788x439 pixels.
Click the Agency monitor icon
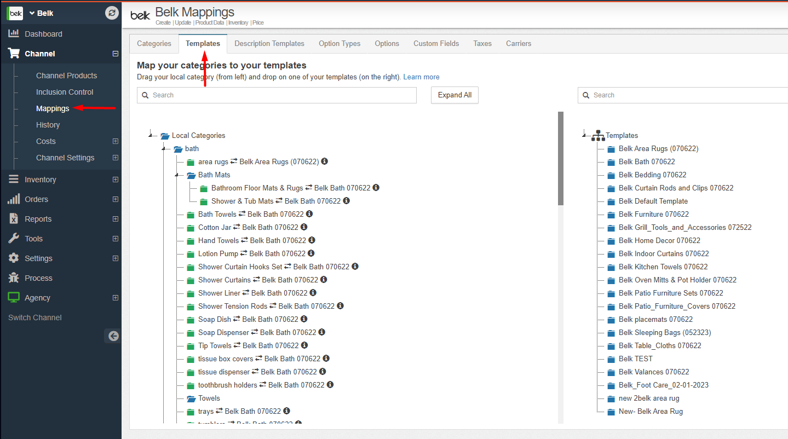[14, 298]
